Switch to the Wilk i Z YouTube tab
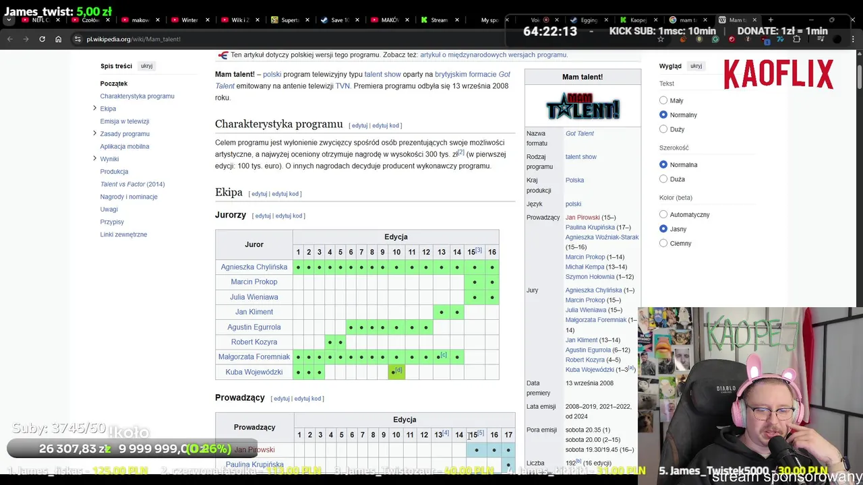The width and height of the screenshot is (863, 485). coord(239,20)
